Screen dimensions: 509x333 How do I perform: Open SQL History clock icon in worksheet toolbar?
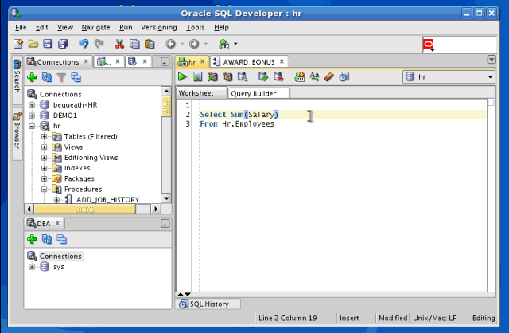pyautogui.click(x=344, y=77)
